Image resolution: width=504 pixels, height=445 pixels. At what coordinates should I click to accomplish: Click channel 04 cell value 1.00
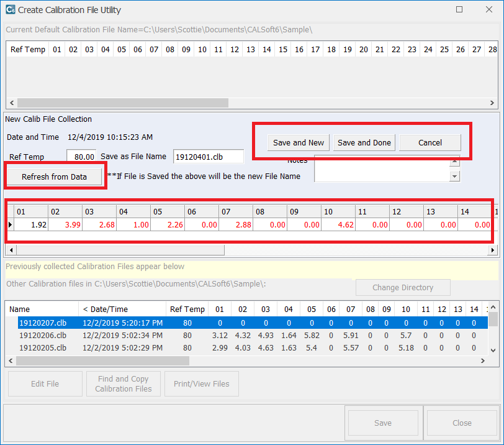[x=133, y=224]
